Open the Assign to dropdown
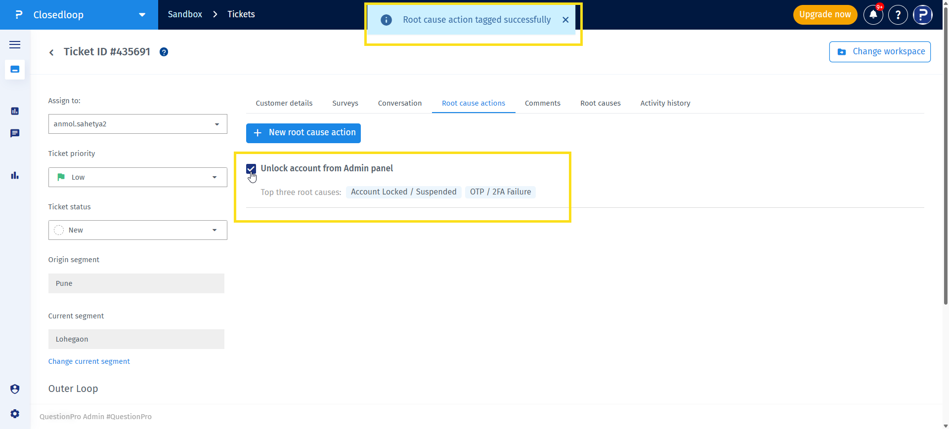The width and height of the screenshot is (949, 429). 138,124
